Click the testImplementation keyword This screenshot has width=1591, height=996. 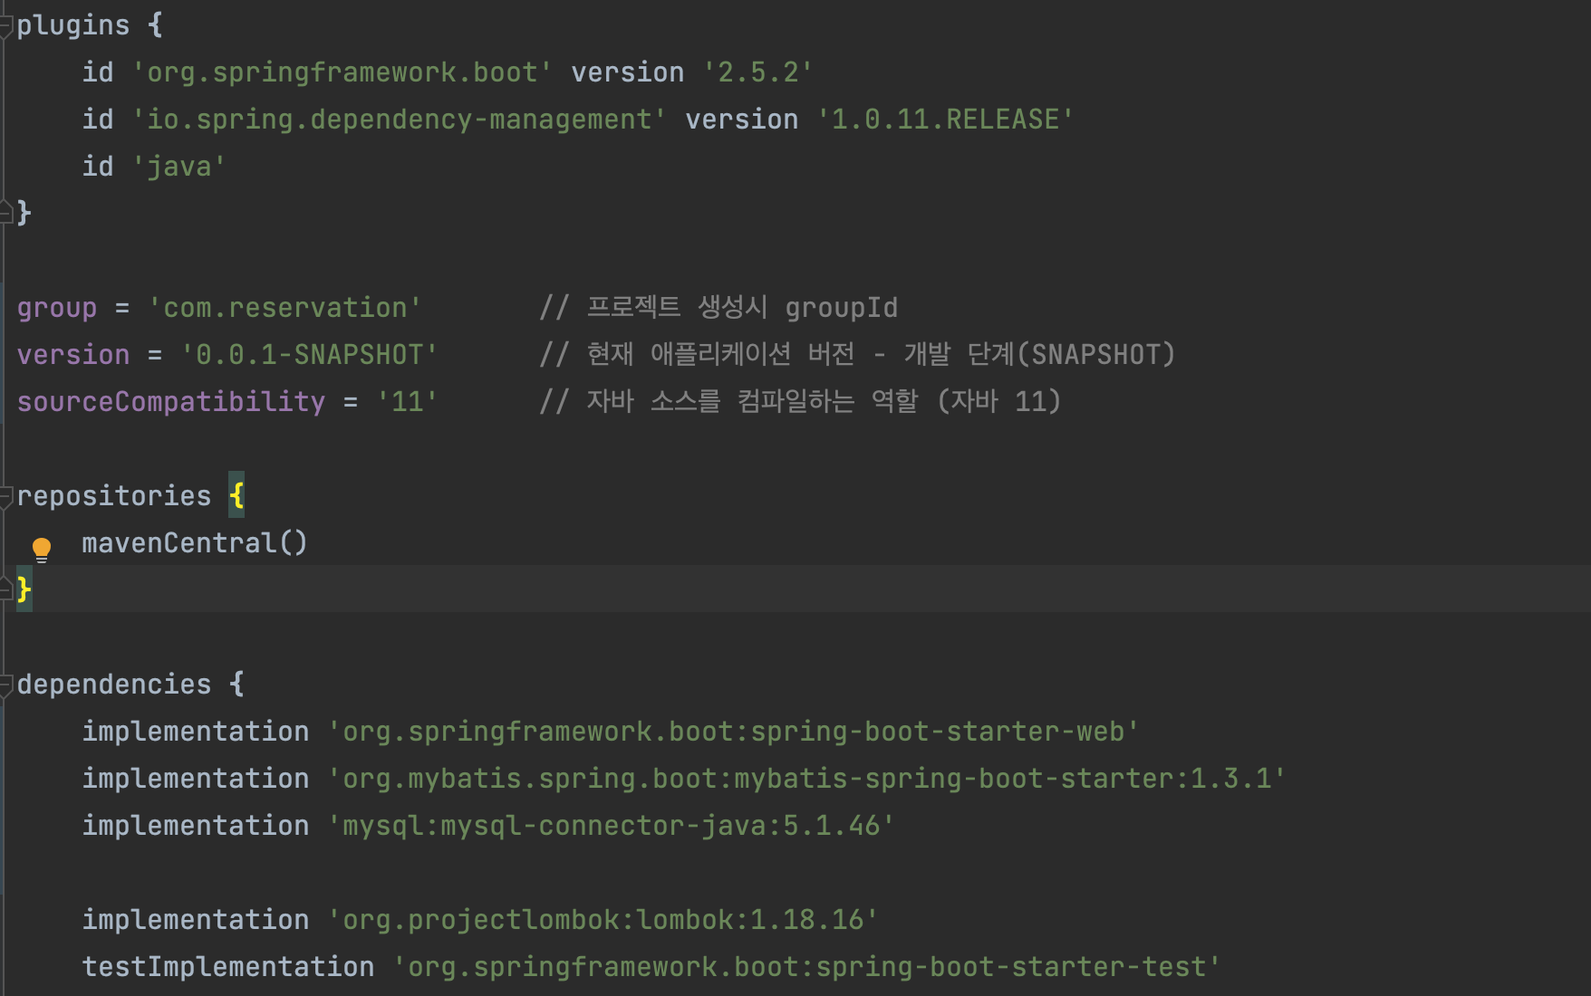(x=228, y=967)
